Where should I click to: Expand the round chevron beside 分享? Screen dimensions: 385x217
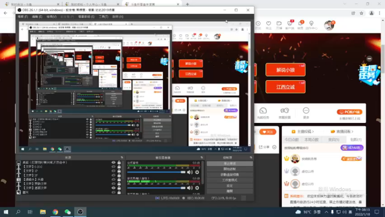tap(274, 147)
